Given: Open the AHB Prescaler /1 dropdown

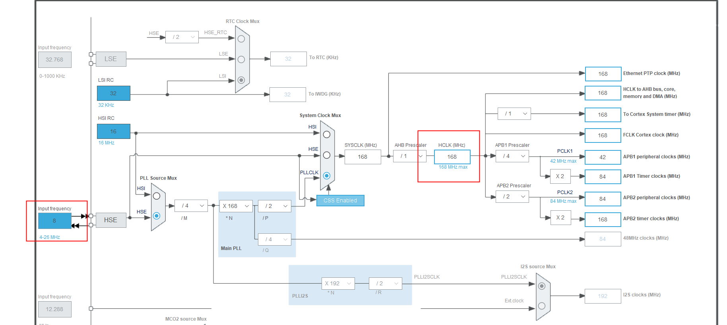Looking at the screenshot, I should pyautogui.click(x=410, y=156).
